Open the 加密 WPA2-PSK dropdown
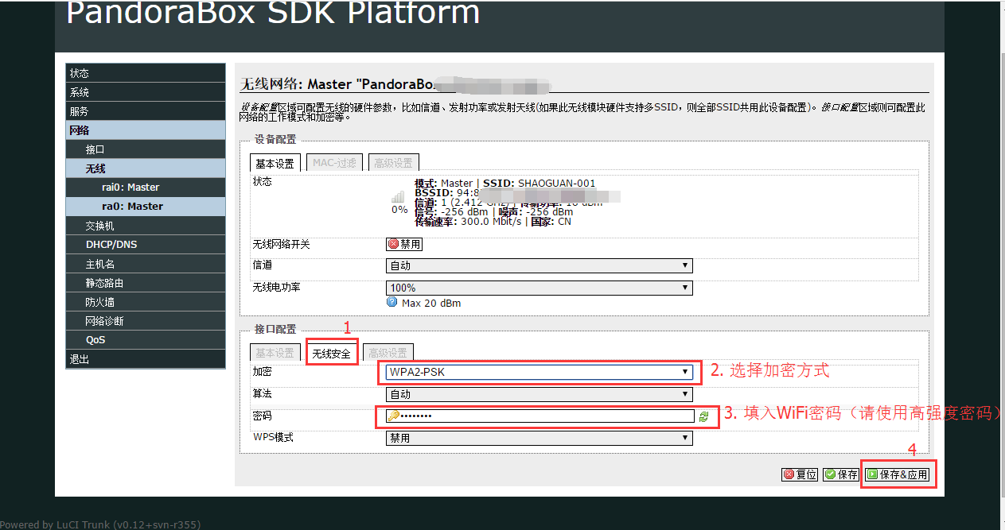The width and height of the screenshot is (1005, 530). [539, 372]
